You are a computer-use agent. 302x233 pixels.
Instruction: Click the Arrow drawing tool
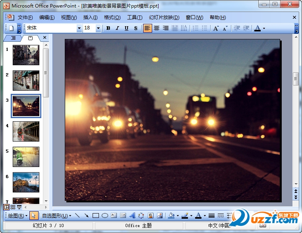86,216
